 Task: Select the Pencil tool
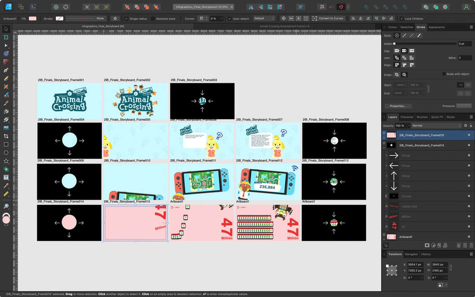click(x=6, y=78)
